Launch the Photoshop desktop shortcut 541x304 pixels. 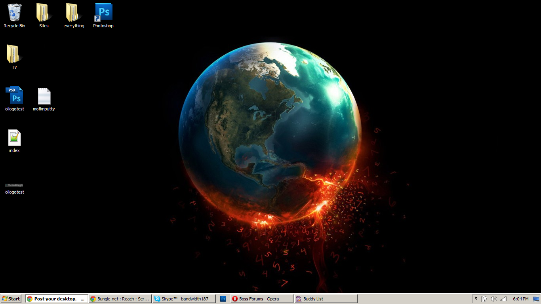point(103,13)
